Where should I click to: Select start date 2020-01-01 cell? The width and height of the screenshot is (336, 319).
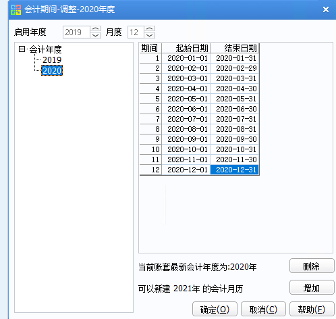(x=186, y=58)
